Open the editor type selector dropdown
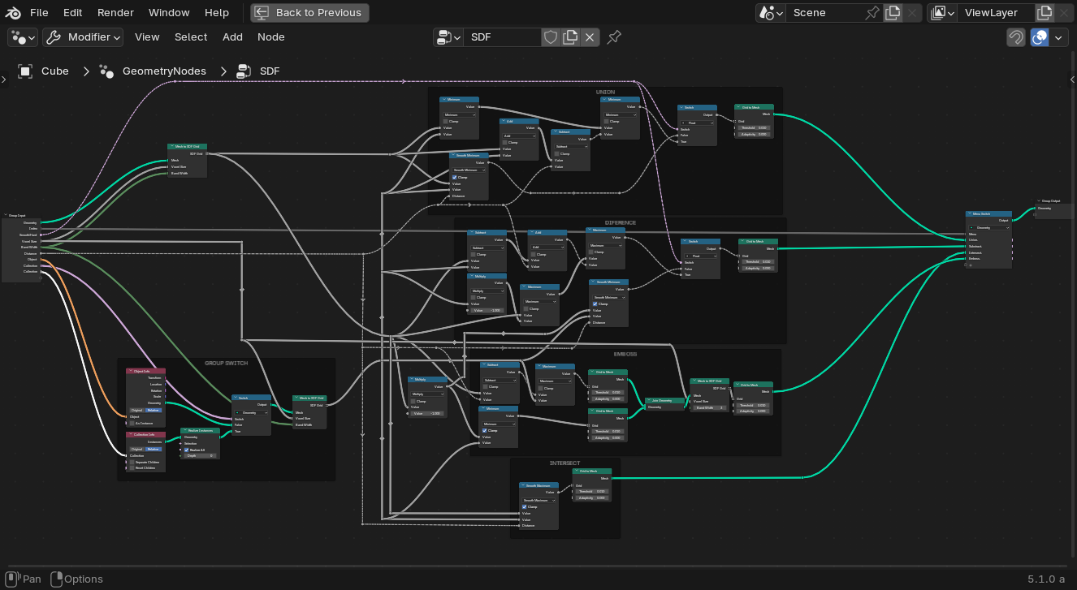Viewport: 1077px width, 590px height. pos(23,37)
